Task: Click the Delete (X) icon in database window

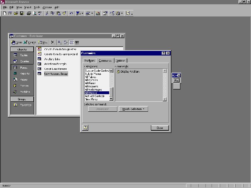Action: (x=53, y=42)
